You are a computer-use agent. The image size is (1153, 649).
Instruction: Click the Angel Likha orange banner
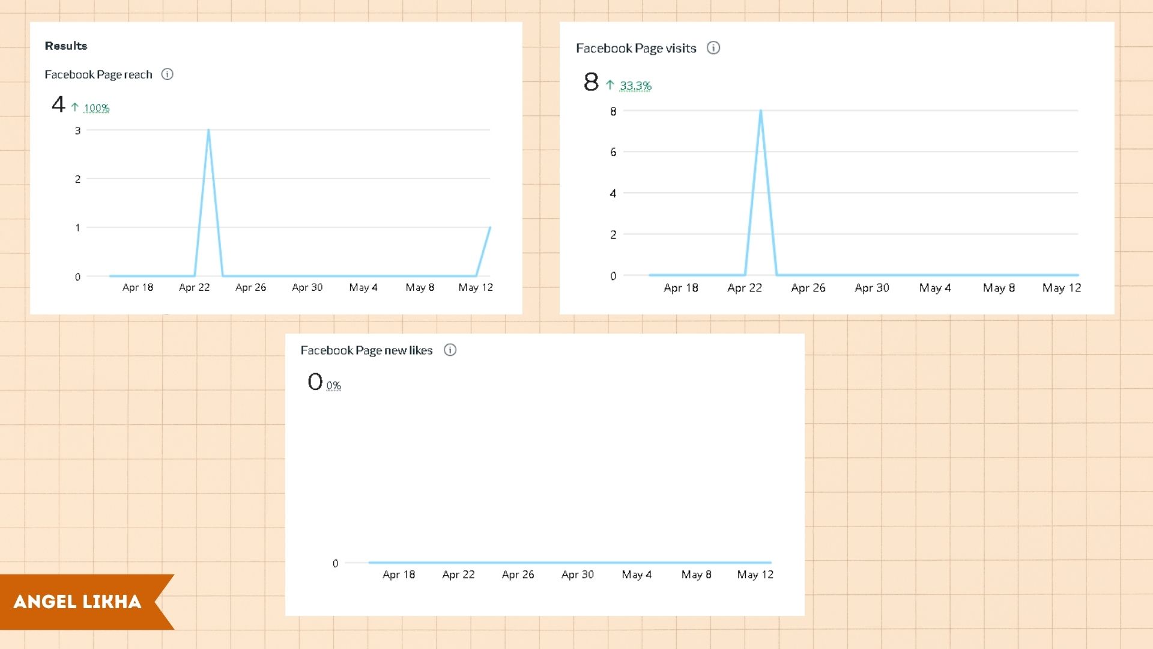point(78,602)
